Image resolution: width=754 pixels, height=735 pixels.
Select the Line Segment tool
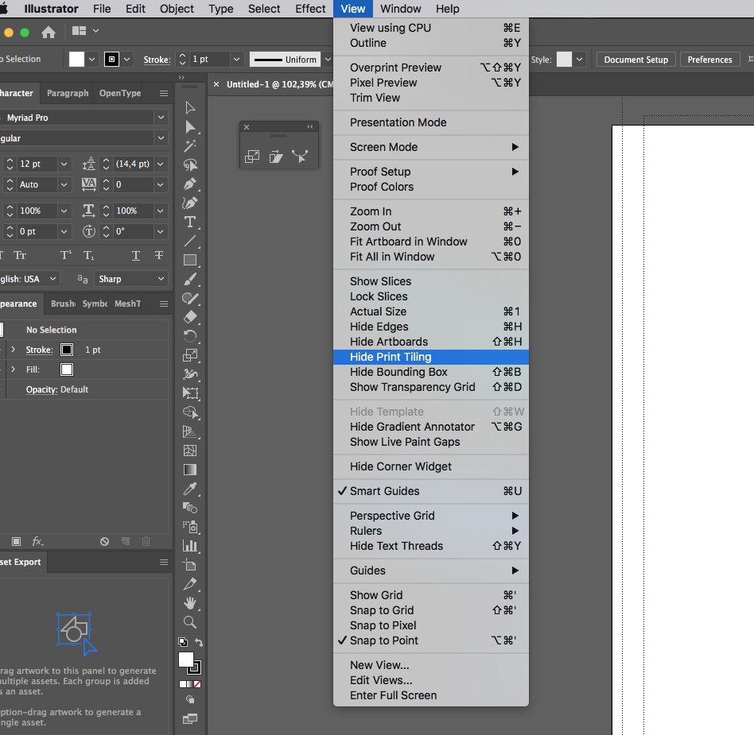[x=190, y=241]
